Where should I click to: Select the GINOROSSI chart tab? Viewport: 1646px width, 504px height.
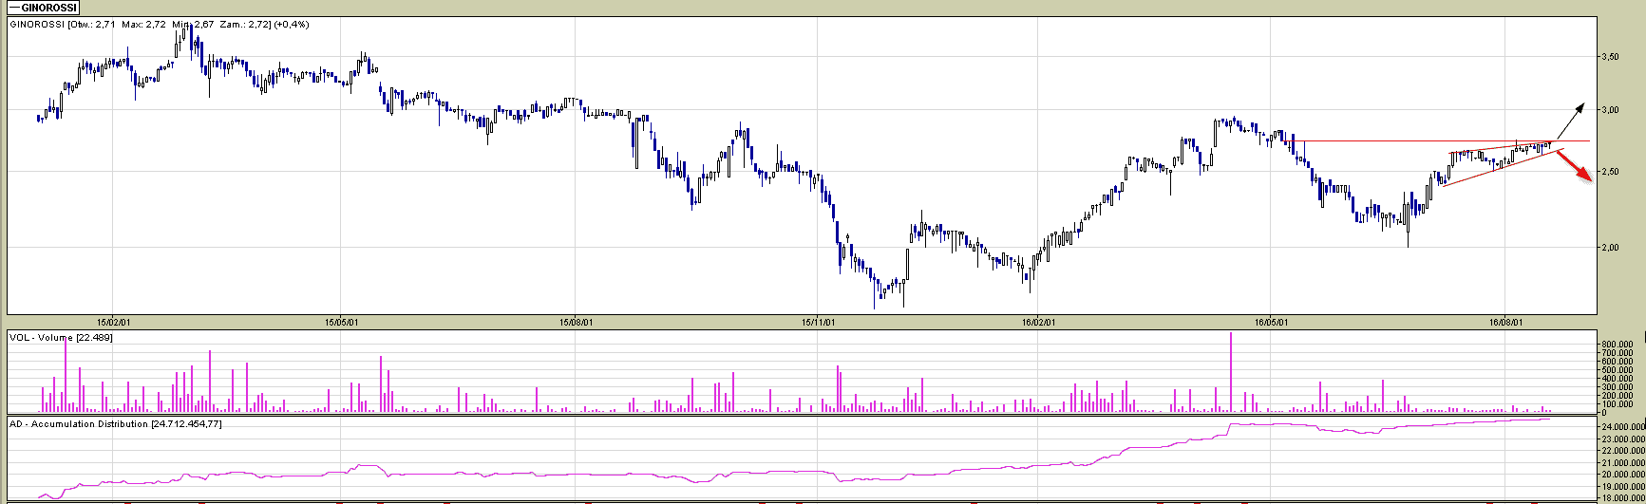coord(43,8)
